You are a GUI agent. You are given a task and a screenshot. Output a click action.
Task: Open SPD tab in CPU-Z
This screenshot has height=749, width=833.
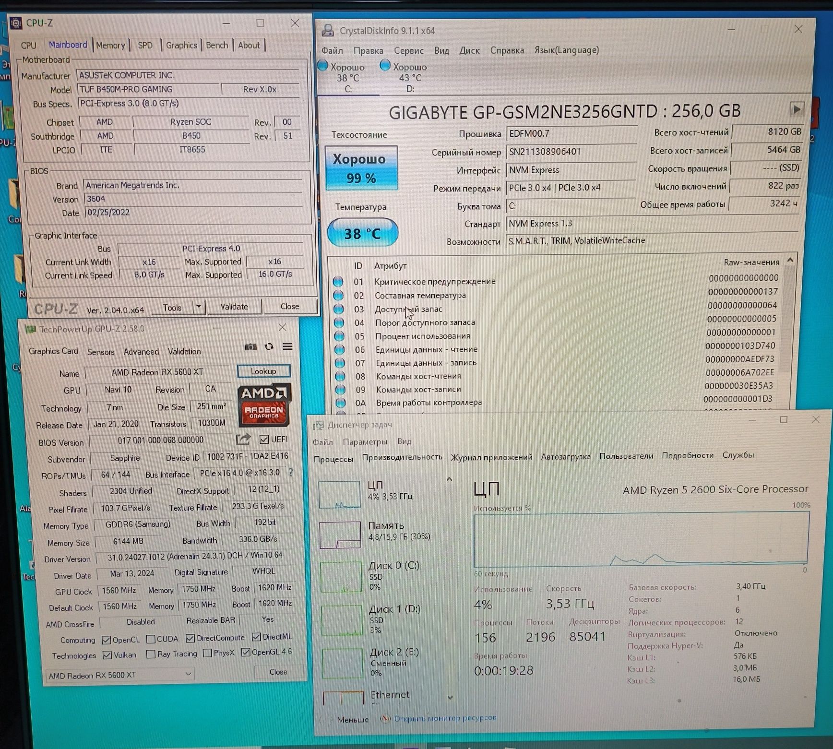click(145, 45)
